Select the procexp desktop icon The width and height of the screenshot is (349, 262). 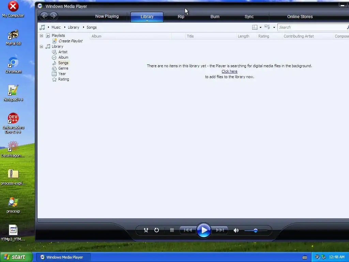click(13, 205)
